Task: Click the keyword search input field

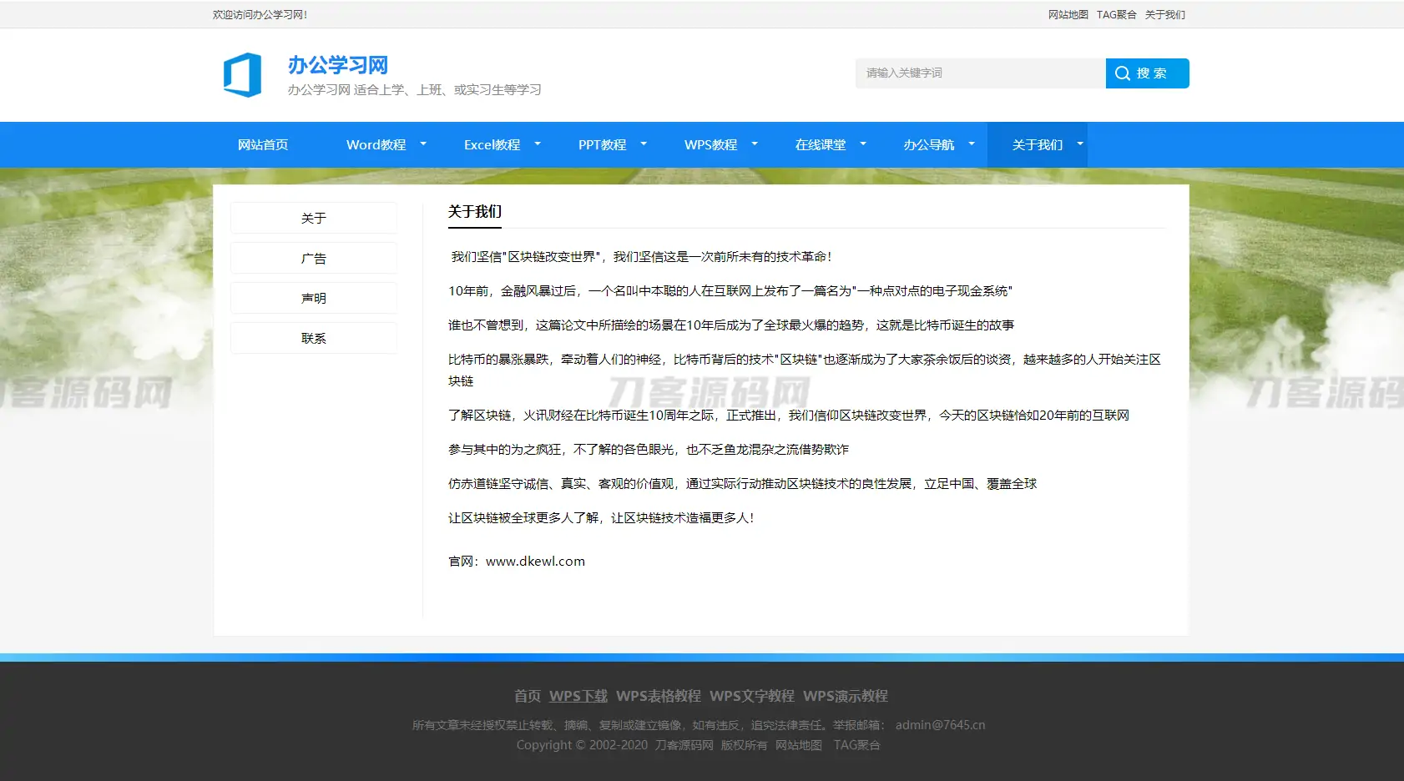Action: (978, 73)
